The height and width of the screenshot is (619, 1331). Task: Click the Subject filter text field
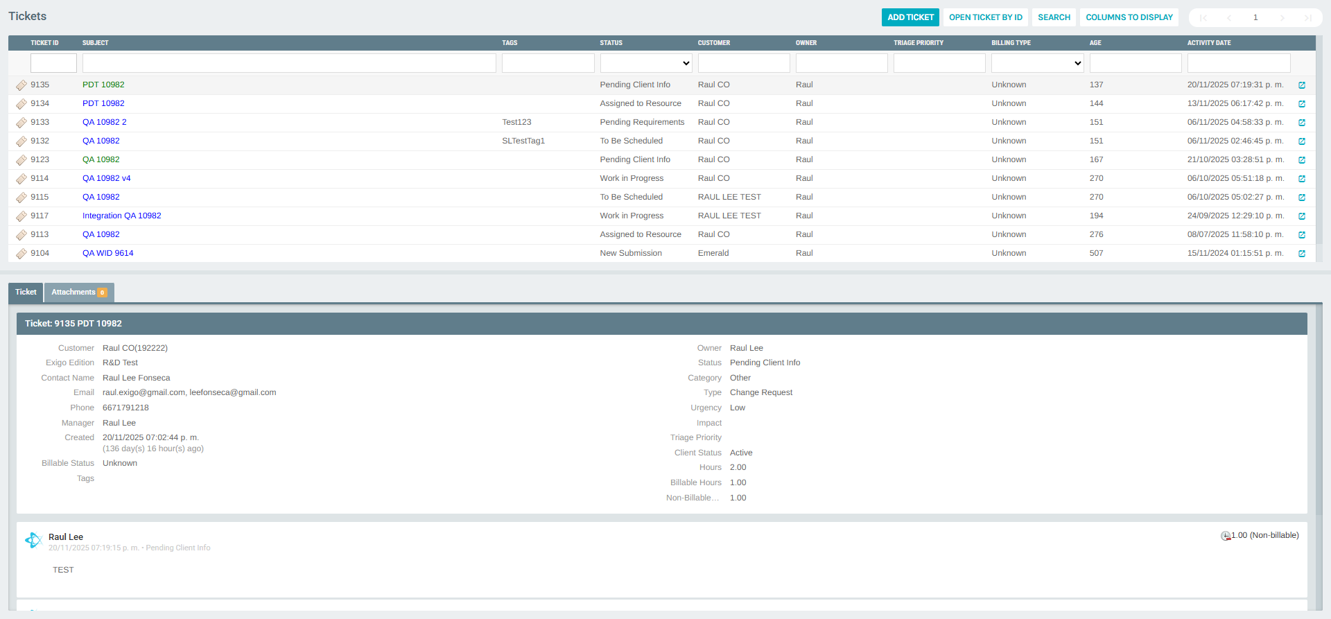point(289,63)
